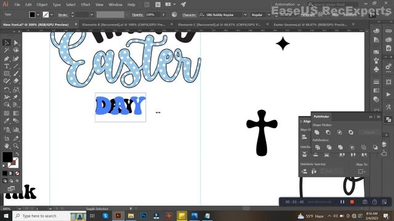The image size is (394, 221).
Task: Select the Paintbrush tool
Action: tap(16, 74)
